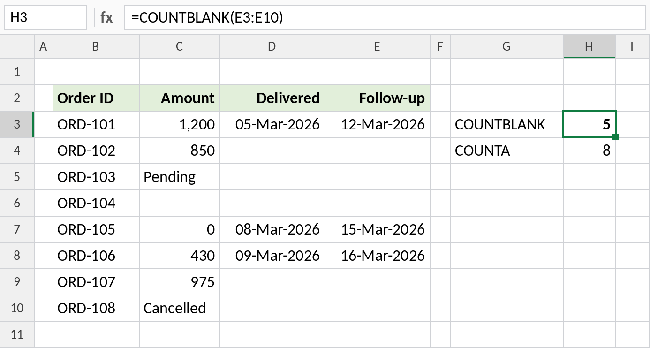Screen dimensions: 650x348
Task: Click the Order ID header cell
Action: (96, 98)
